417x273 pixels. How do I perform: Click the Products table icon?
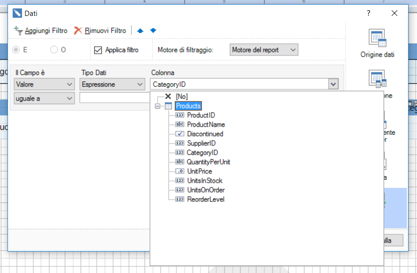point(168,106)
